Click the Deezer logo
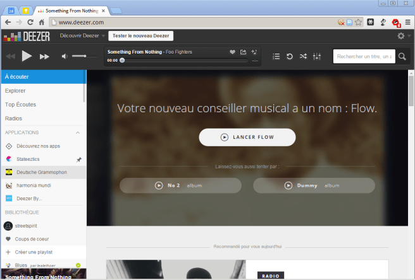The width and height of the screenshot is (415, 280). coord(27,36)
